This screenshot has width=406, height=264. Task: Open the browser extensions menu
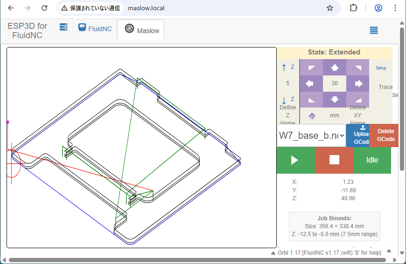[353, 8]
